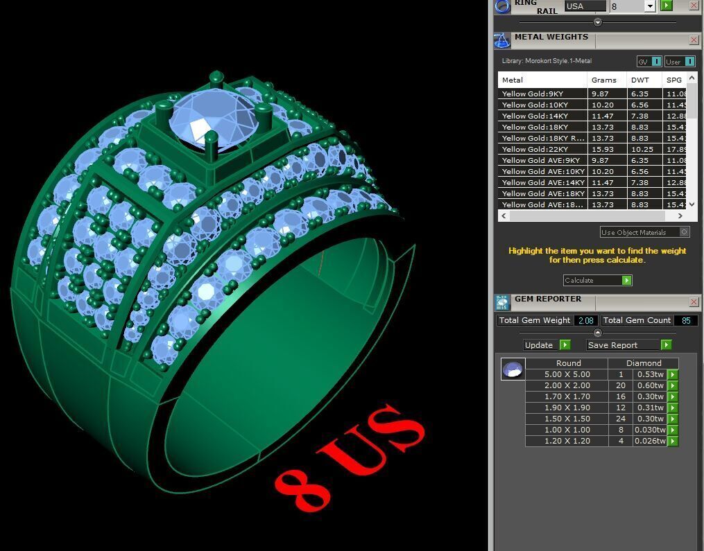Viewport: 704px width, 551px height.
Task: Click the Update button
Action: pyautogui.click(x=542, y=345)
